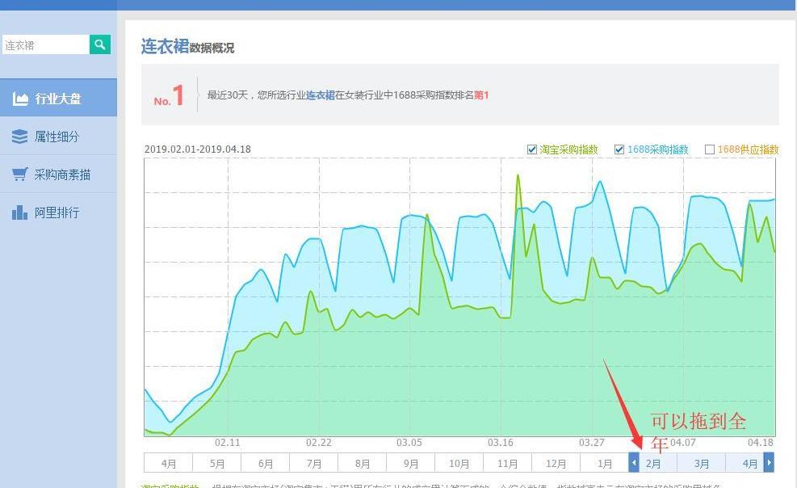Open the 属性细分 panel
This screenshot has width=797, height=488.
pos(57,136)
